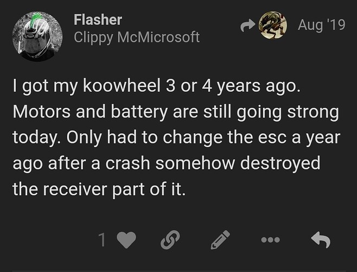Click the Aug '19 post date

(321, 25)
